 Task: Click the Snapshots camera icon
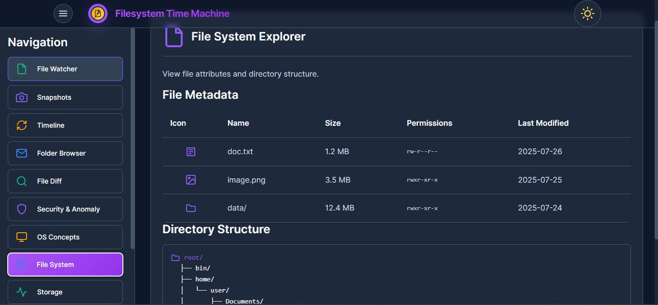click(x=21, y=97)
